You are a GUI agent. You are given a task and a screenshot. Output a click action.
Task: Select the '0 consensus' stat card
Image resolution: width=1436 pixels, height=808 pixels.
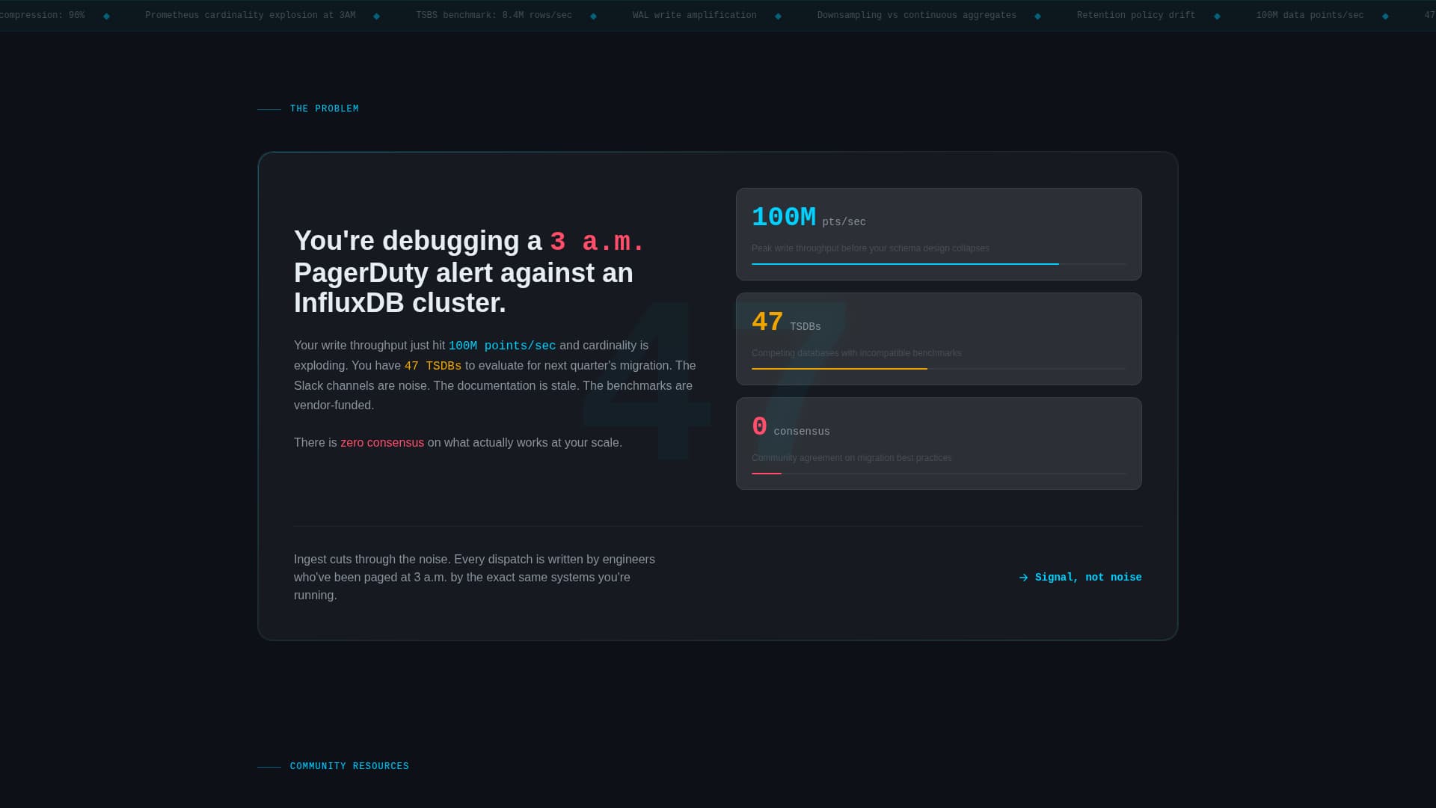939,444
